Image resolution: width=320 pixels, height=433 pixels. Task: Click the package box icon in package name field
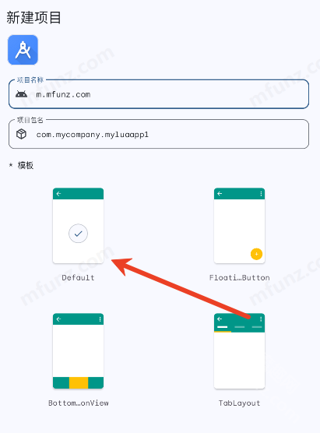click(x=21, y=134)
